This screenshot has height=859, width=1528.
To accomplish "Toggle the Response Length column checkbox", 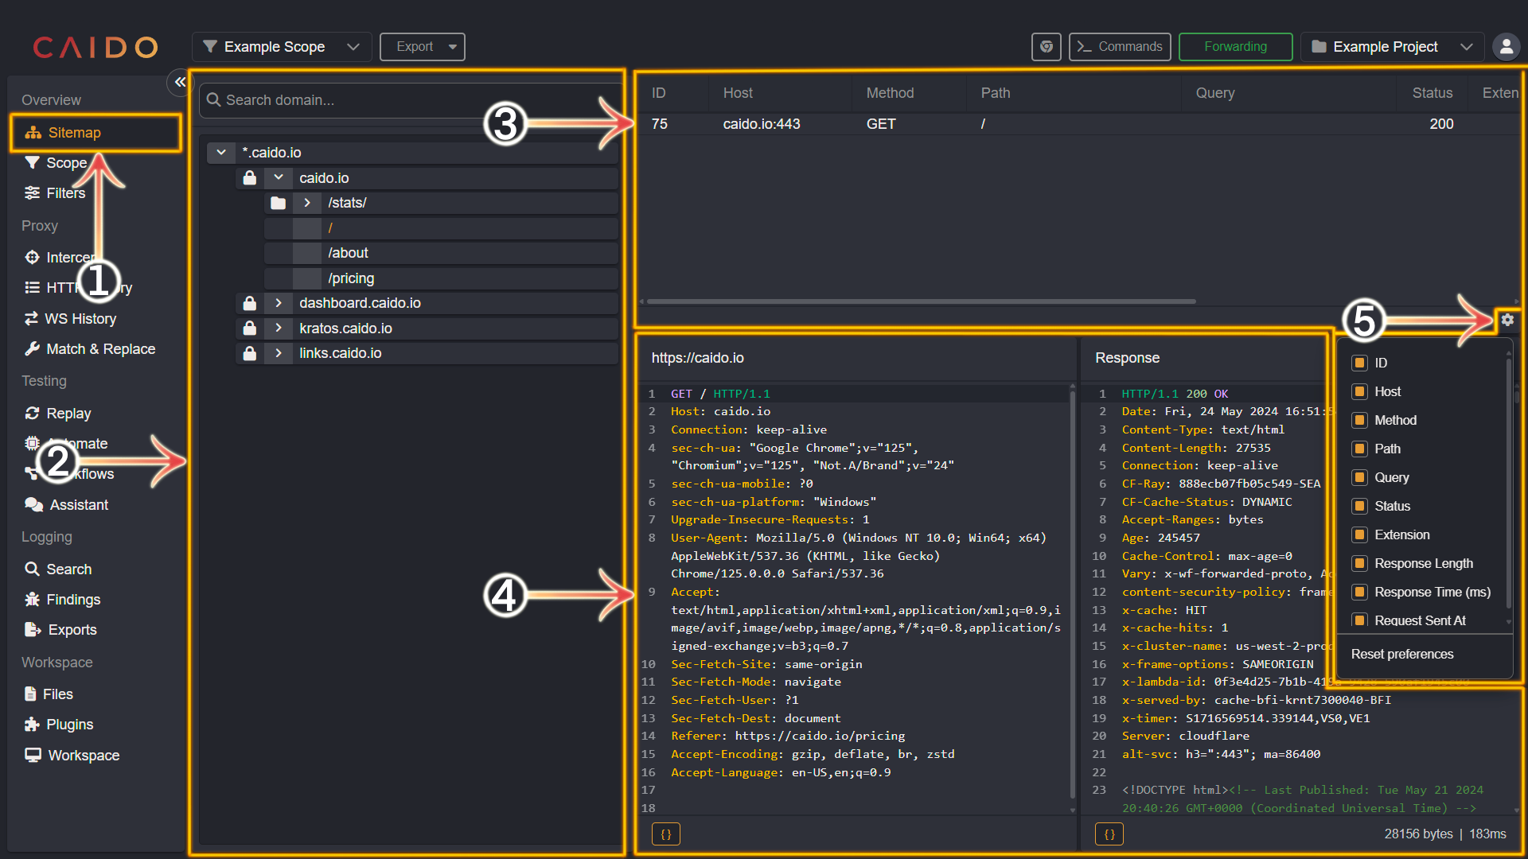I will [x=1359, y=563].
